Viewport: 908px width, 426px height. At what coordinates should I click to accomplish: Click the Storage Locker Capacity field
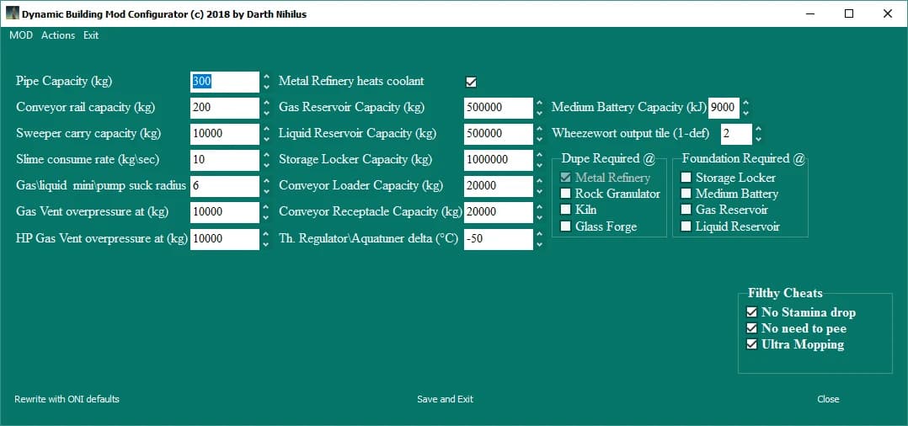[498, 160]
